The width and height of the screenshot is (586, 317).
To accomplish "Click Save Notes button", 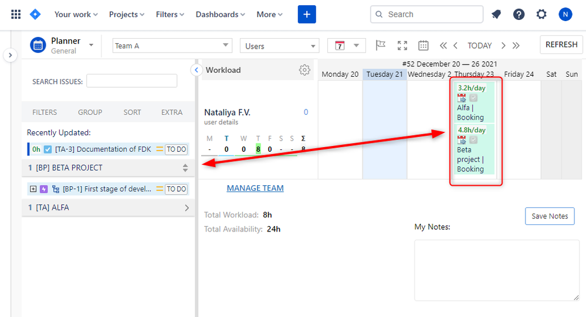I will (x=550, y=216).
